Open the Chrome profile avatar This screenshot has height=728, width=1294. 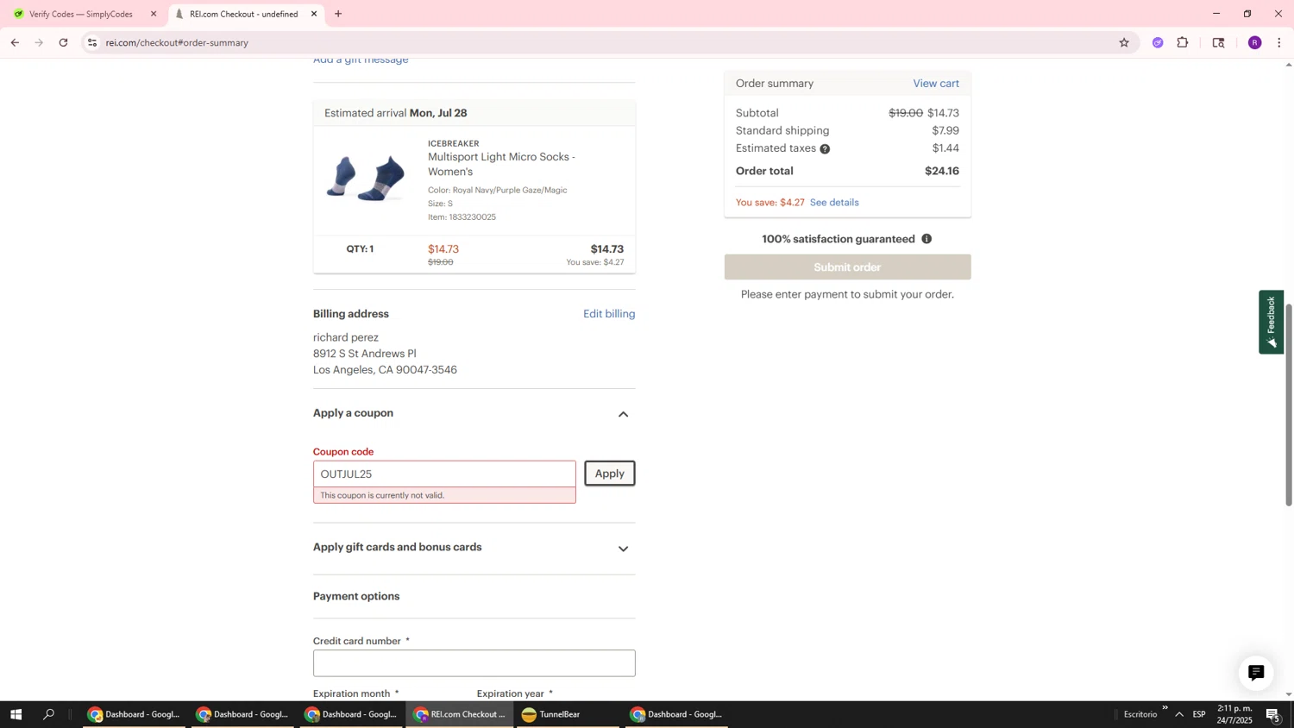(x=1255, y=42)
